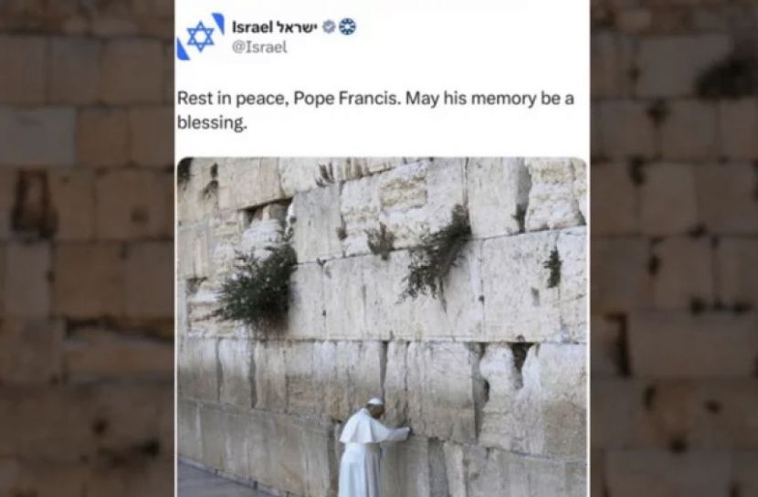
Task: Open the attached stone wall photo
Action: coord(382,327)
